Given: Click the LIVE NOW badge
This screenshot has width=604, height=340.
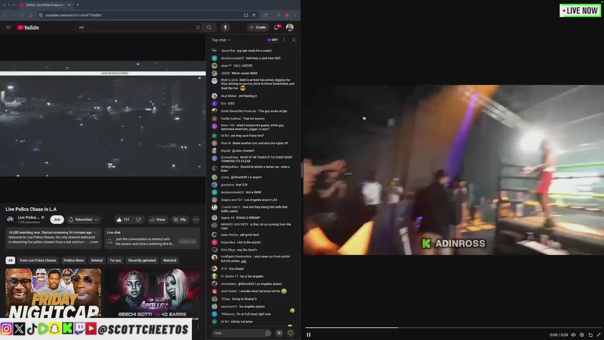Looking at the screenshot, I should click(580, 10).
